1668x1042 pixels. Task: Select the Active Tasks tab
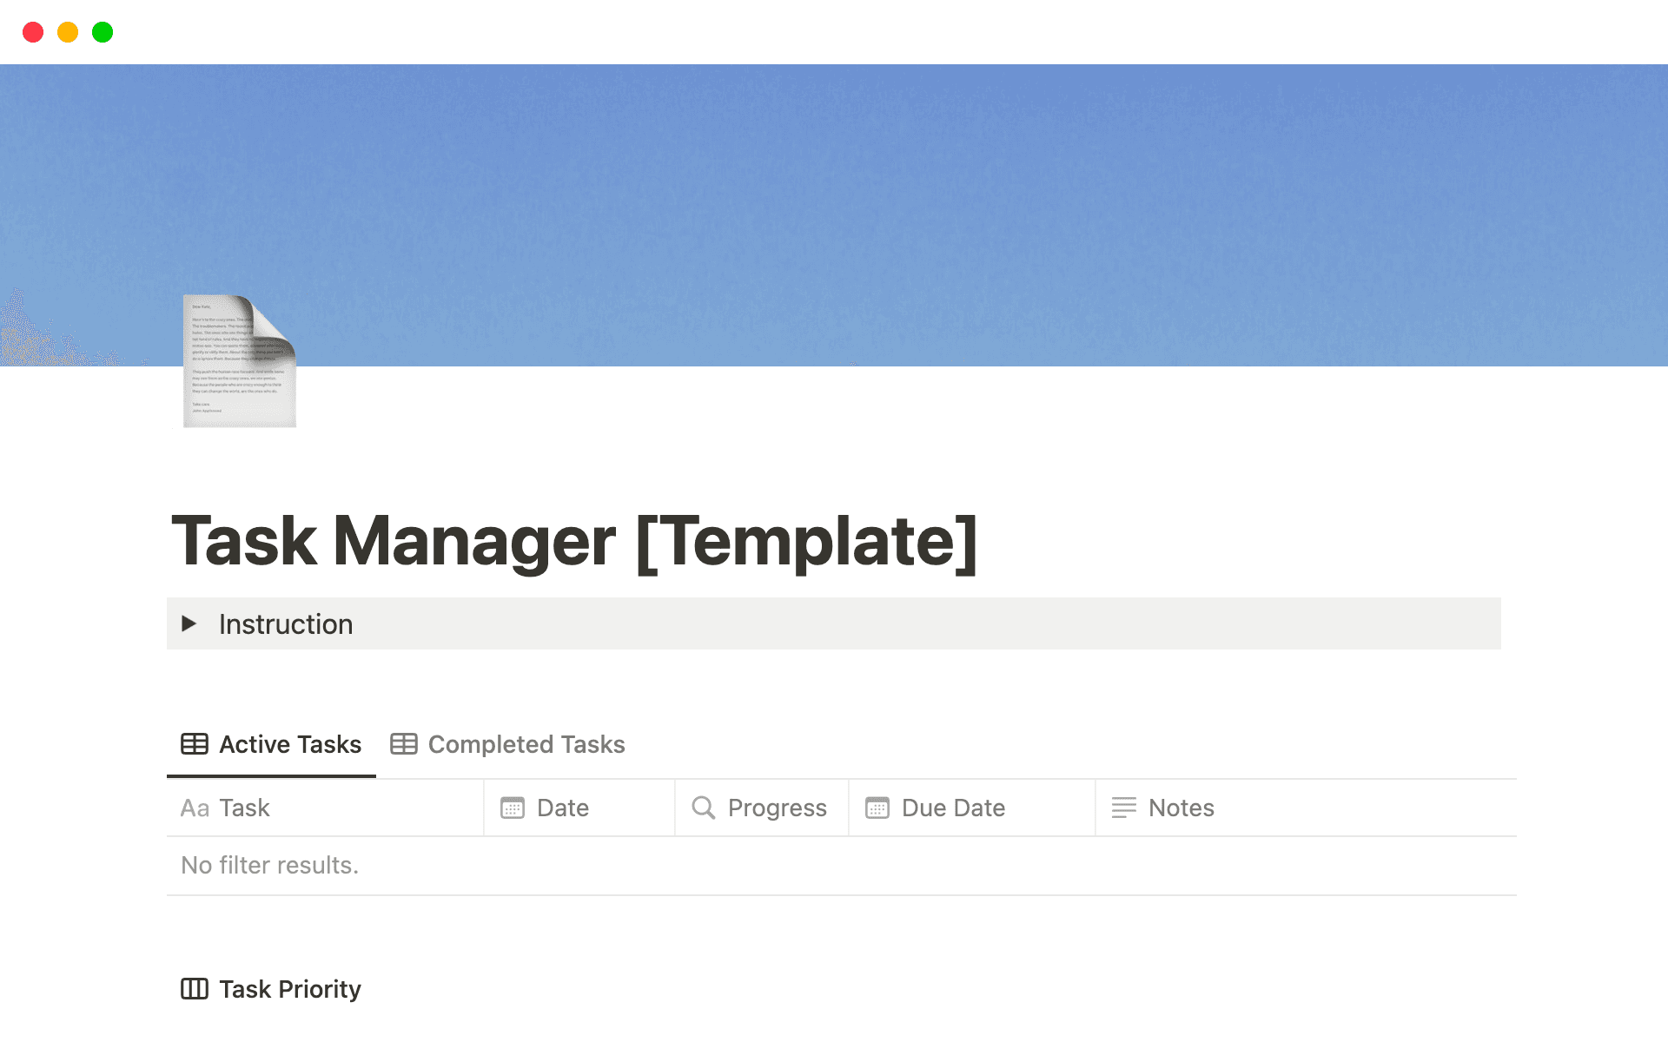[x=291, y=744]
